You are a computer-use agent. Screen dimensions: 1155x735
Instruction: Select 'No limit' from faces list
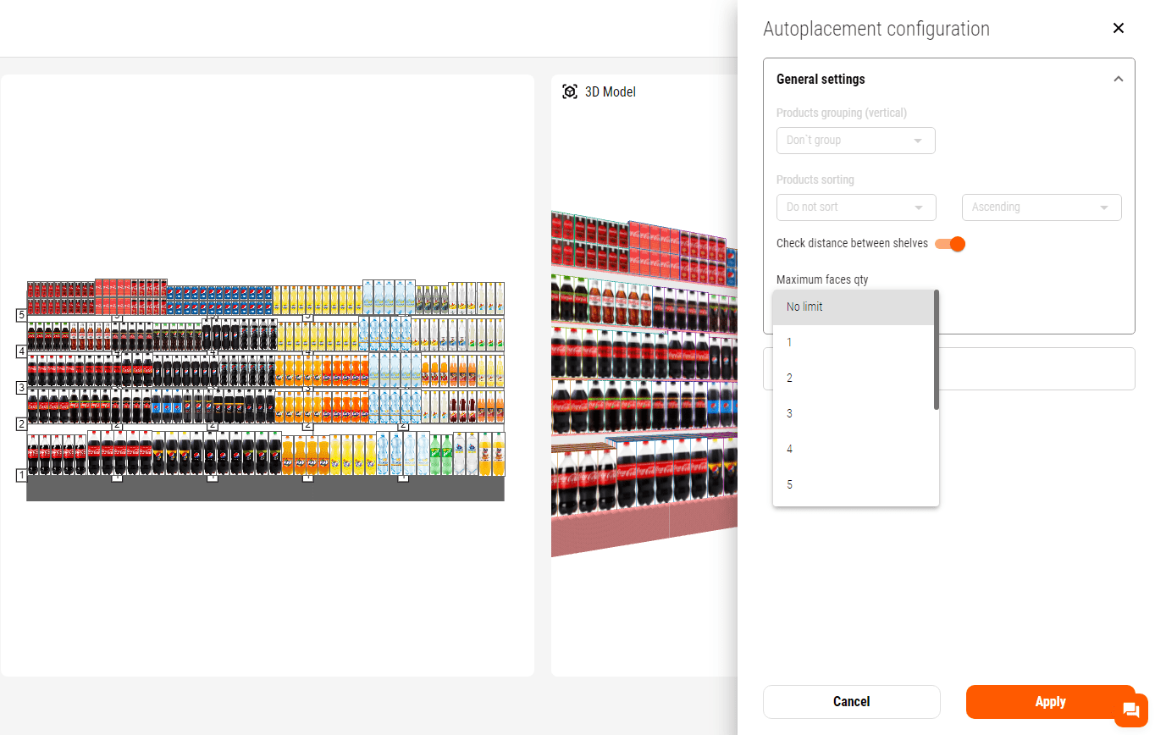click(x=854, y=307)
